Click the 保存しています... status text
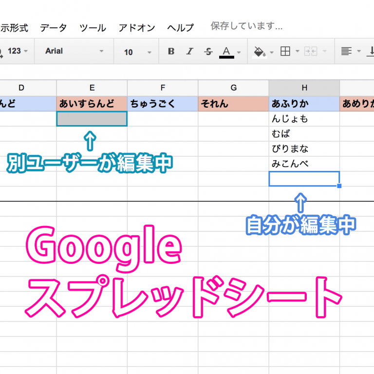Image resolution: width=374 pixels, height=374 pixels. pos(246,26)
